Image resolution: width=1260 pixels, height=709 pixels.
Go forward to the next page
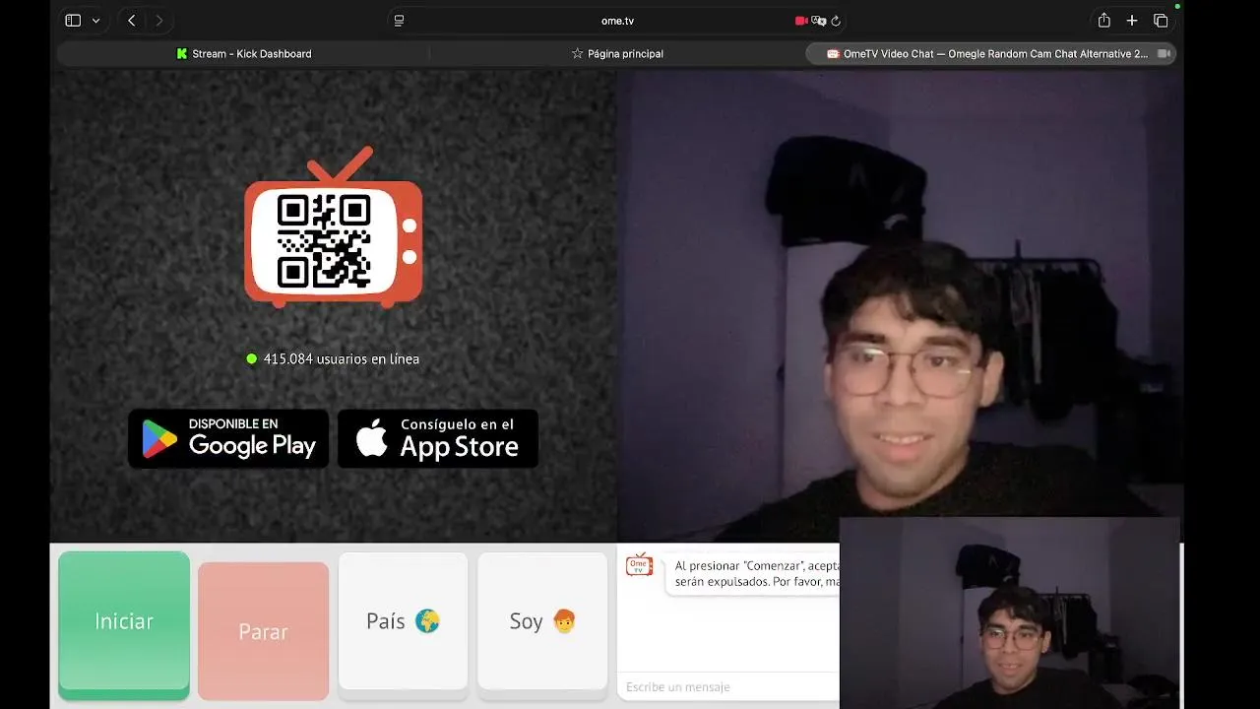point(159,21)
